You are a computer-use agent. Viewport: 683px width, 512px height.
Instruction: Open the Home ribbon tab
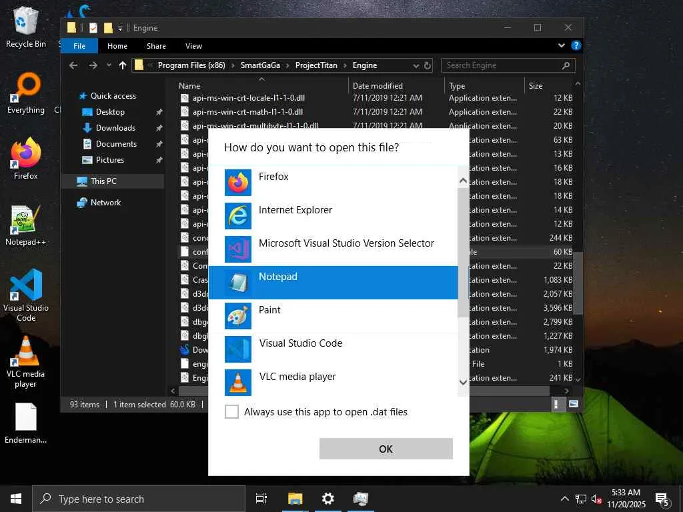[x=117, y=46]
